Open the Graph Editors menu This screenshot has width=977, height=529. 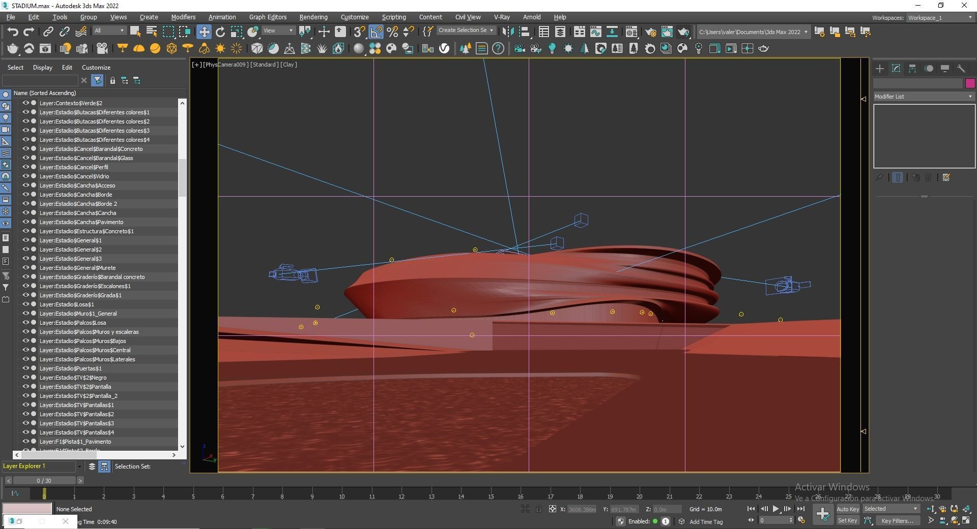click(268, 17)
